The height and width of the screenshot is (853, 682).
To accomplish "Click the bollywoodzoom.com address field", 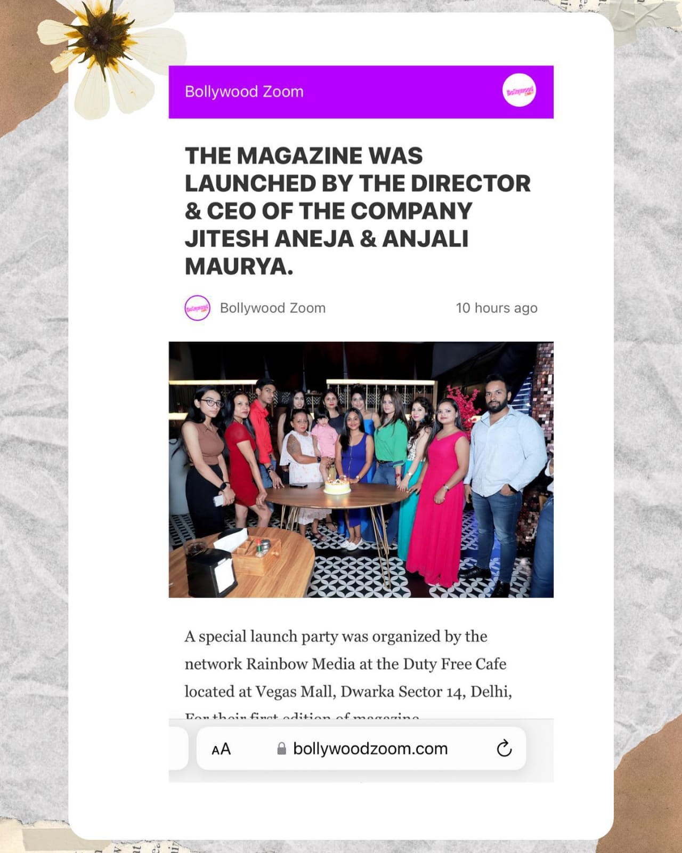I will pyautogui.click(x=361, y=749).
